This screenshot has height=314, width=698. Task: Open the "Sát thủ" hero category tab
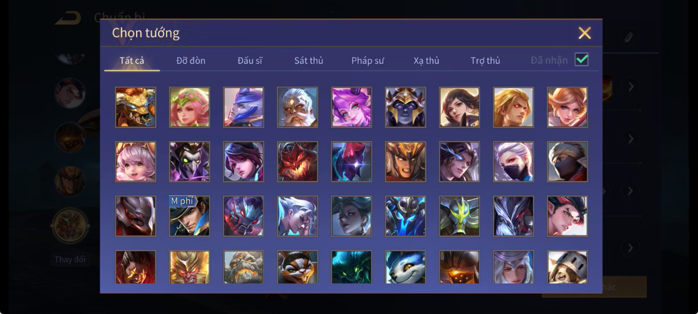[x=309, y=60]
